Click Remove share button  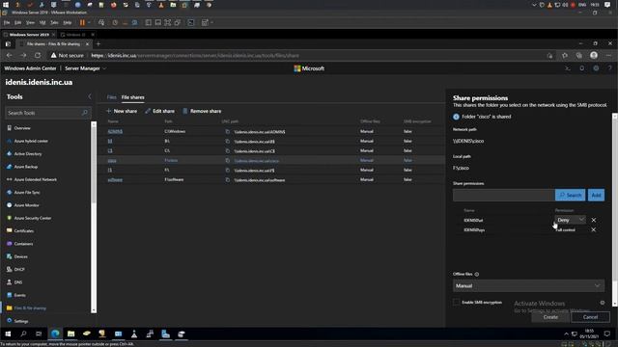(x=202, y=112)
